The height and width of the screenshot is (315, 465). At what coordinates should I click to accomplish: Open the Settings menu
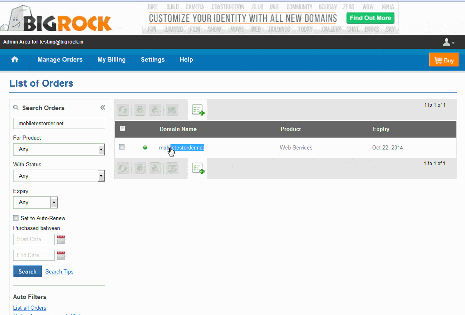(x=152, y=60)
